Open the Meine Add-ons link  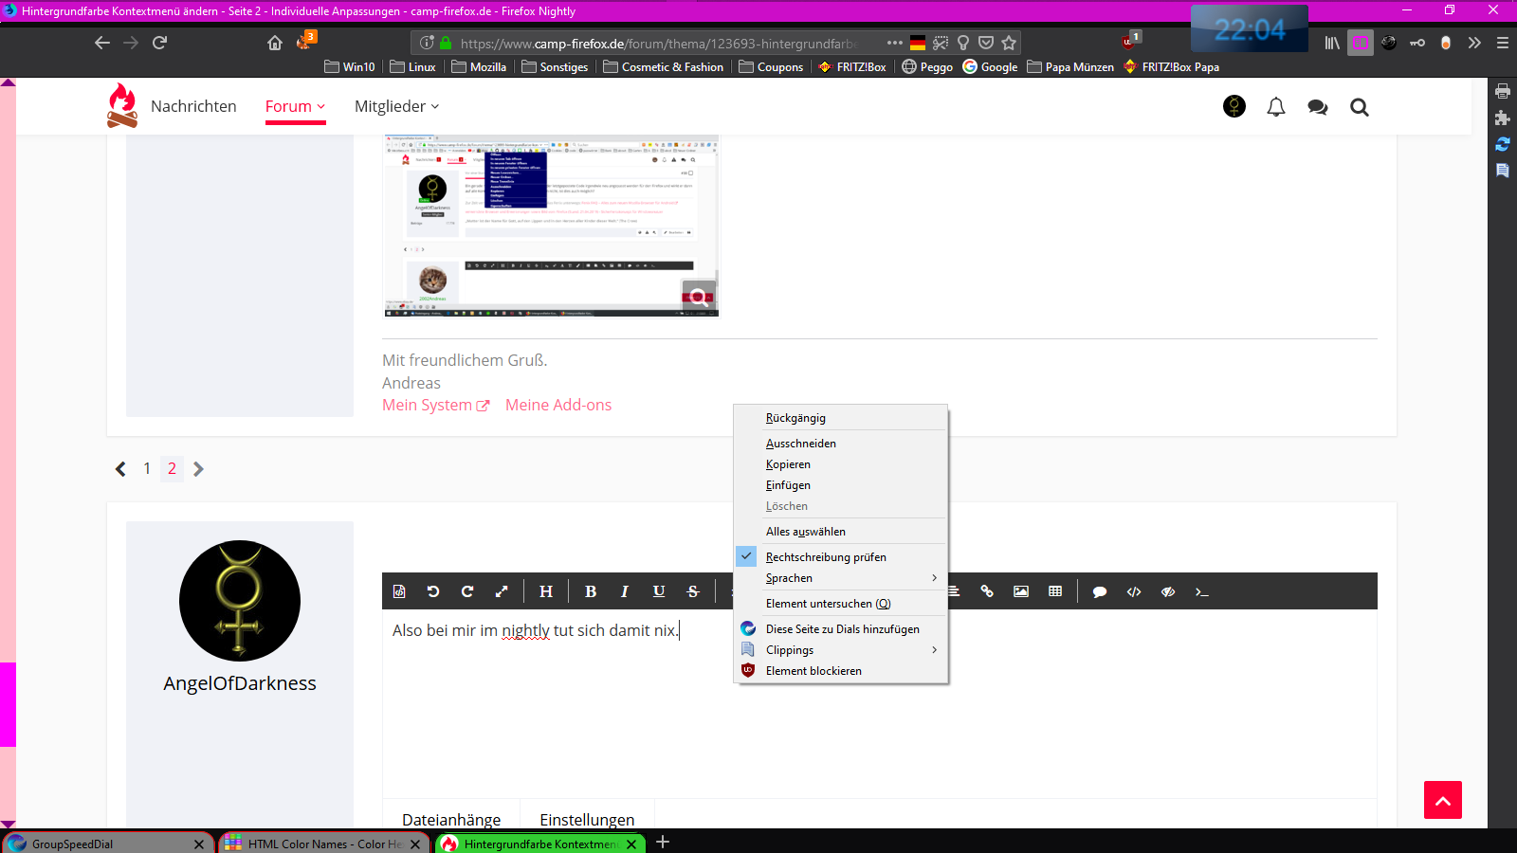pos(558,405)
